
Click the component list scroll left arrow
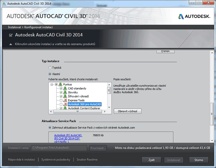point(51,111)
